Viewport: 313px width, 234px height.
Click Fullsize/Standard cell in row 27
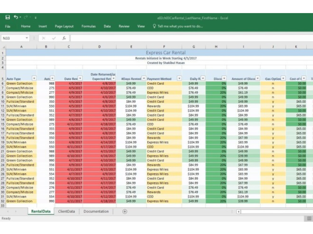click(x=21, y=178)
